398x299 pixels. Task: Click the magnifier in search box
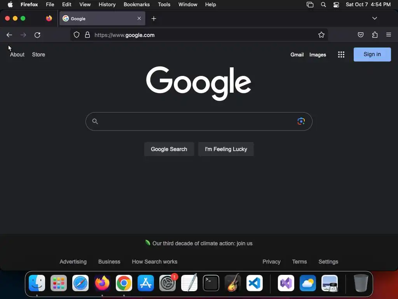95,121
